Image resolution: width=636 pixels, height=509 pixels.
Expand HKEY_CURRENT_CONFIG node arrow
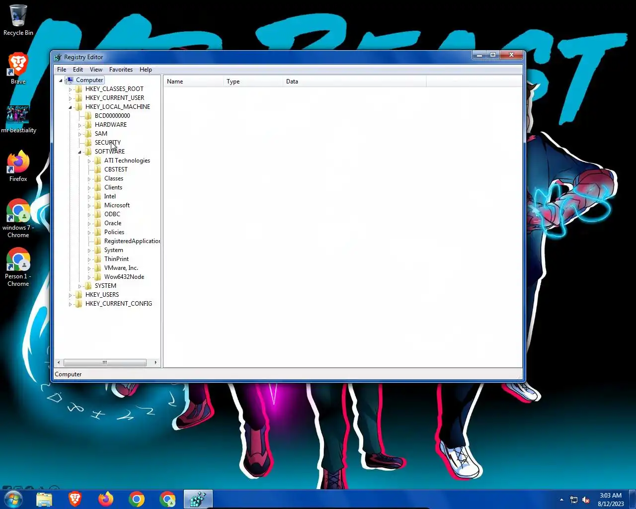point(70,304)
